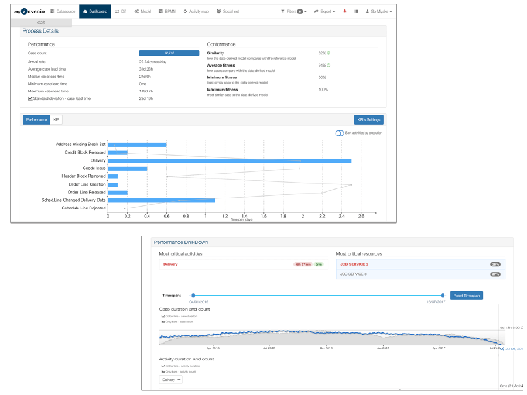The image size is (527, 395).
Task: Open the Activity map view
Action: (196, 11)
